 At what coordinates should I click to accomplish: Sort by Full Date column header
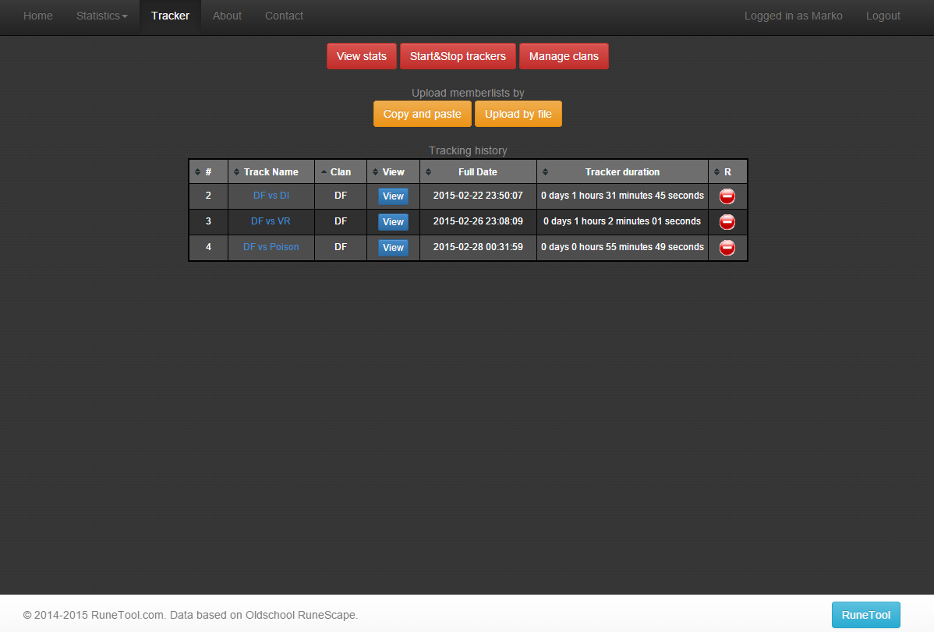point(478,171)
